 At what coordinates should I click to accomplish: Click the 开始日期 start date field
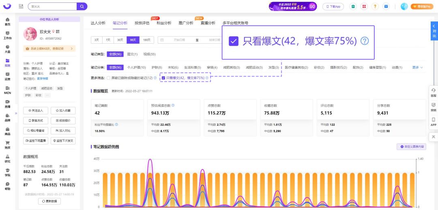click(x=179, y=40)
